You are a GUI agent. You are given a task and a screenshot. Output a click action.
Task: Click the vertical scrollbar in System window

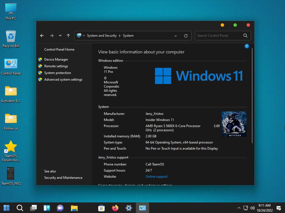[x=252, y=95]
